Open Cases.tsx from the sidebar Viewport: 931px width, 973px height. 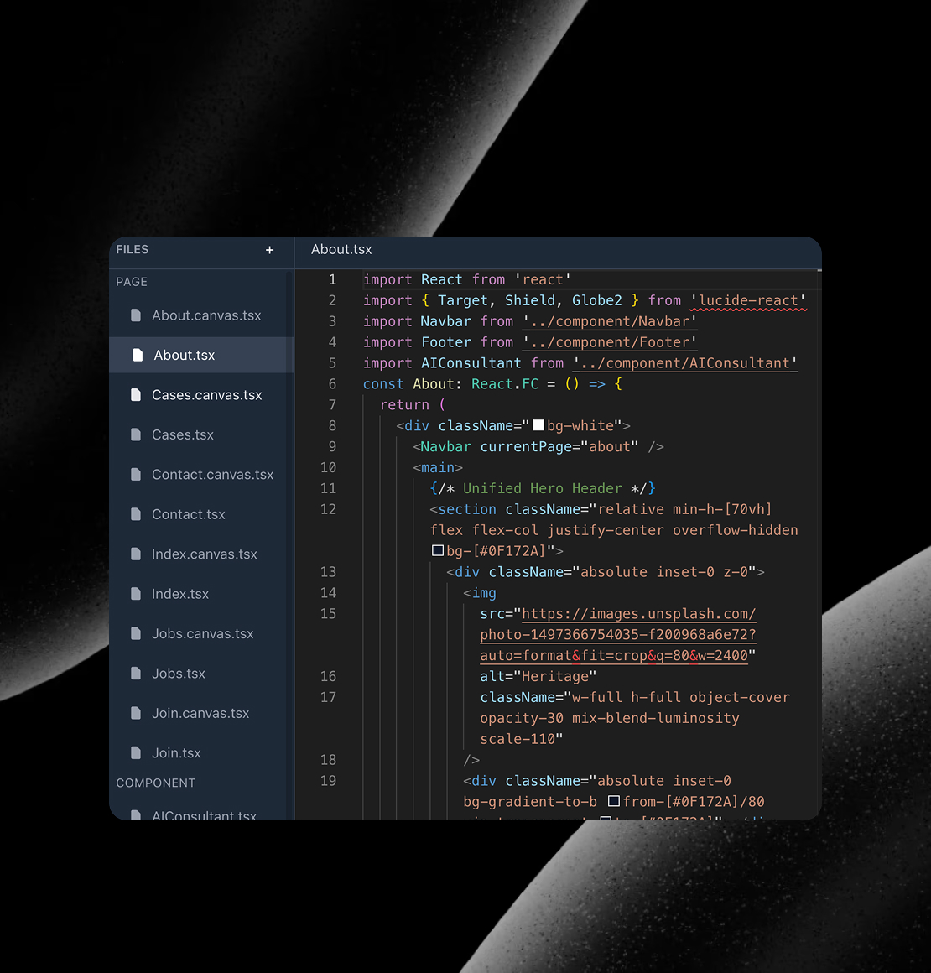[x=183, y=435]
